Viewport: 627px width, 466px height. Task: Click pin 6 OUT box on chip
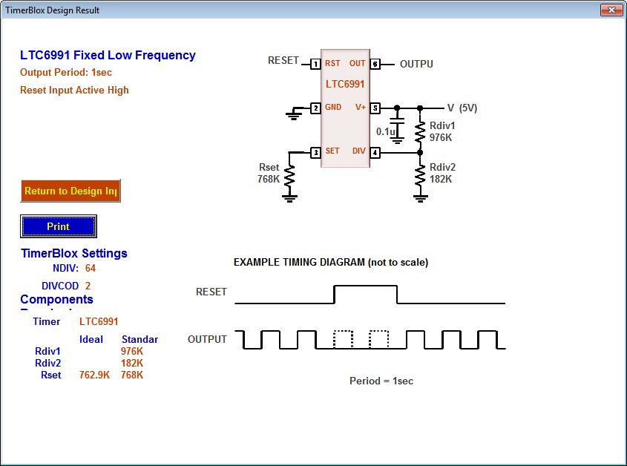(x=375, y=64)
